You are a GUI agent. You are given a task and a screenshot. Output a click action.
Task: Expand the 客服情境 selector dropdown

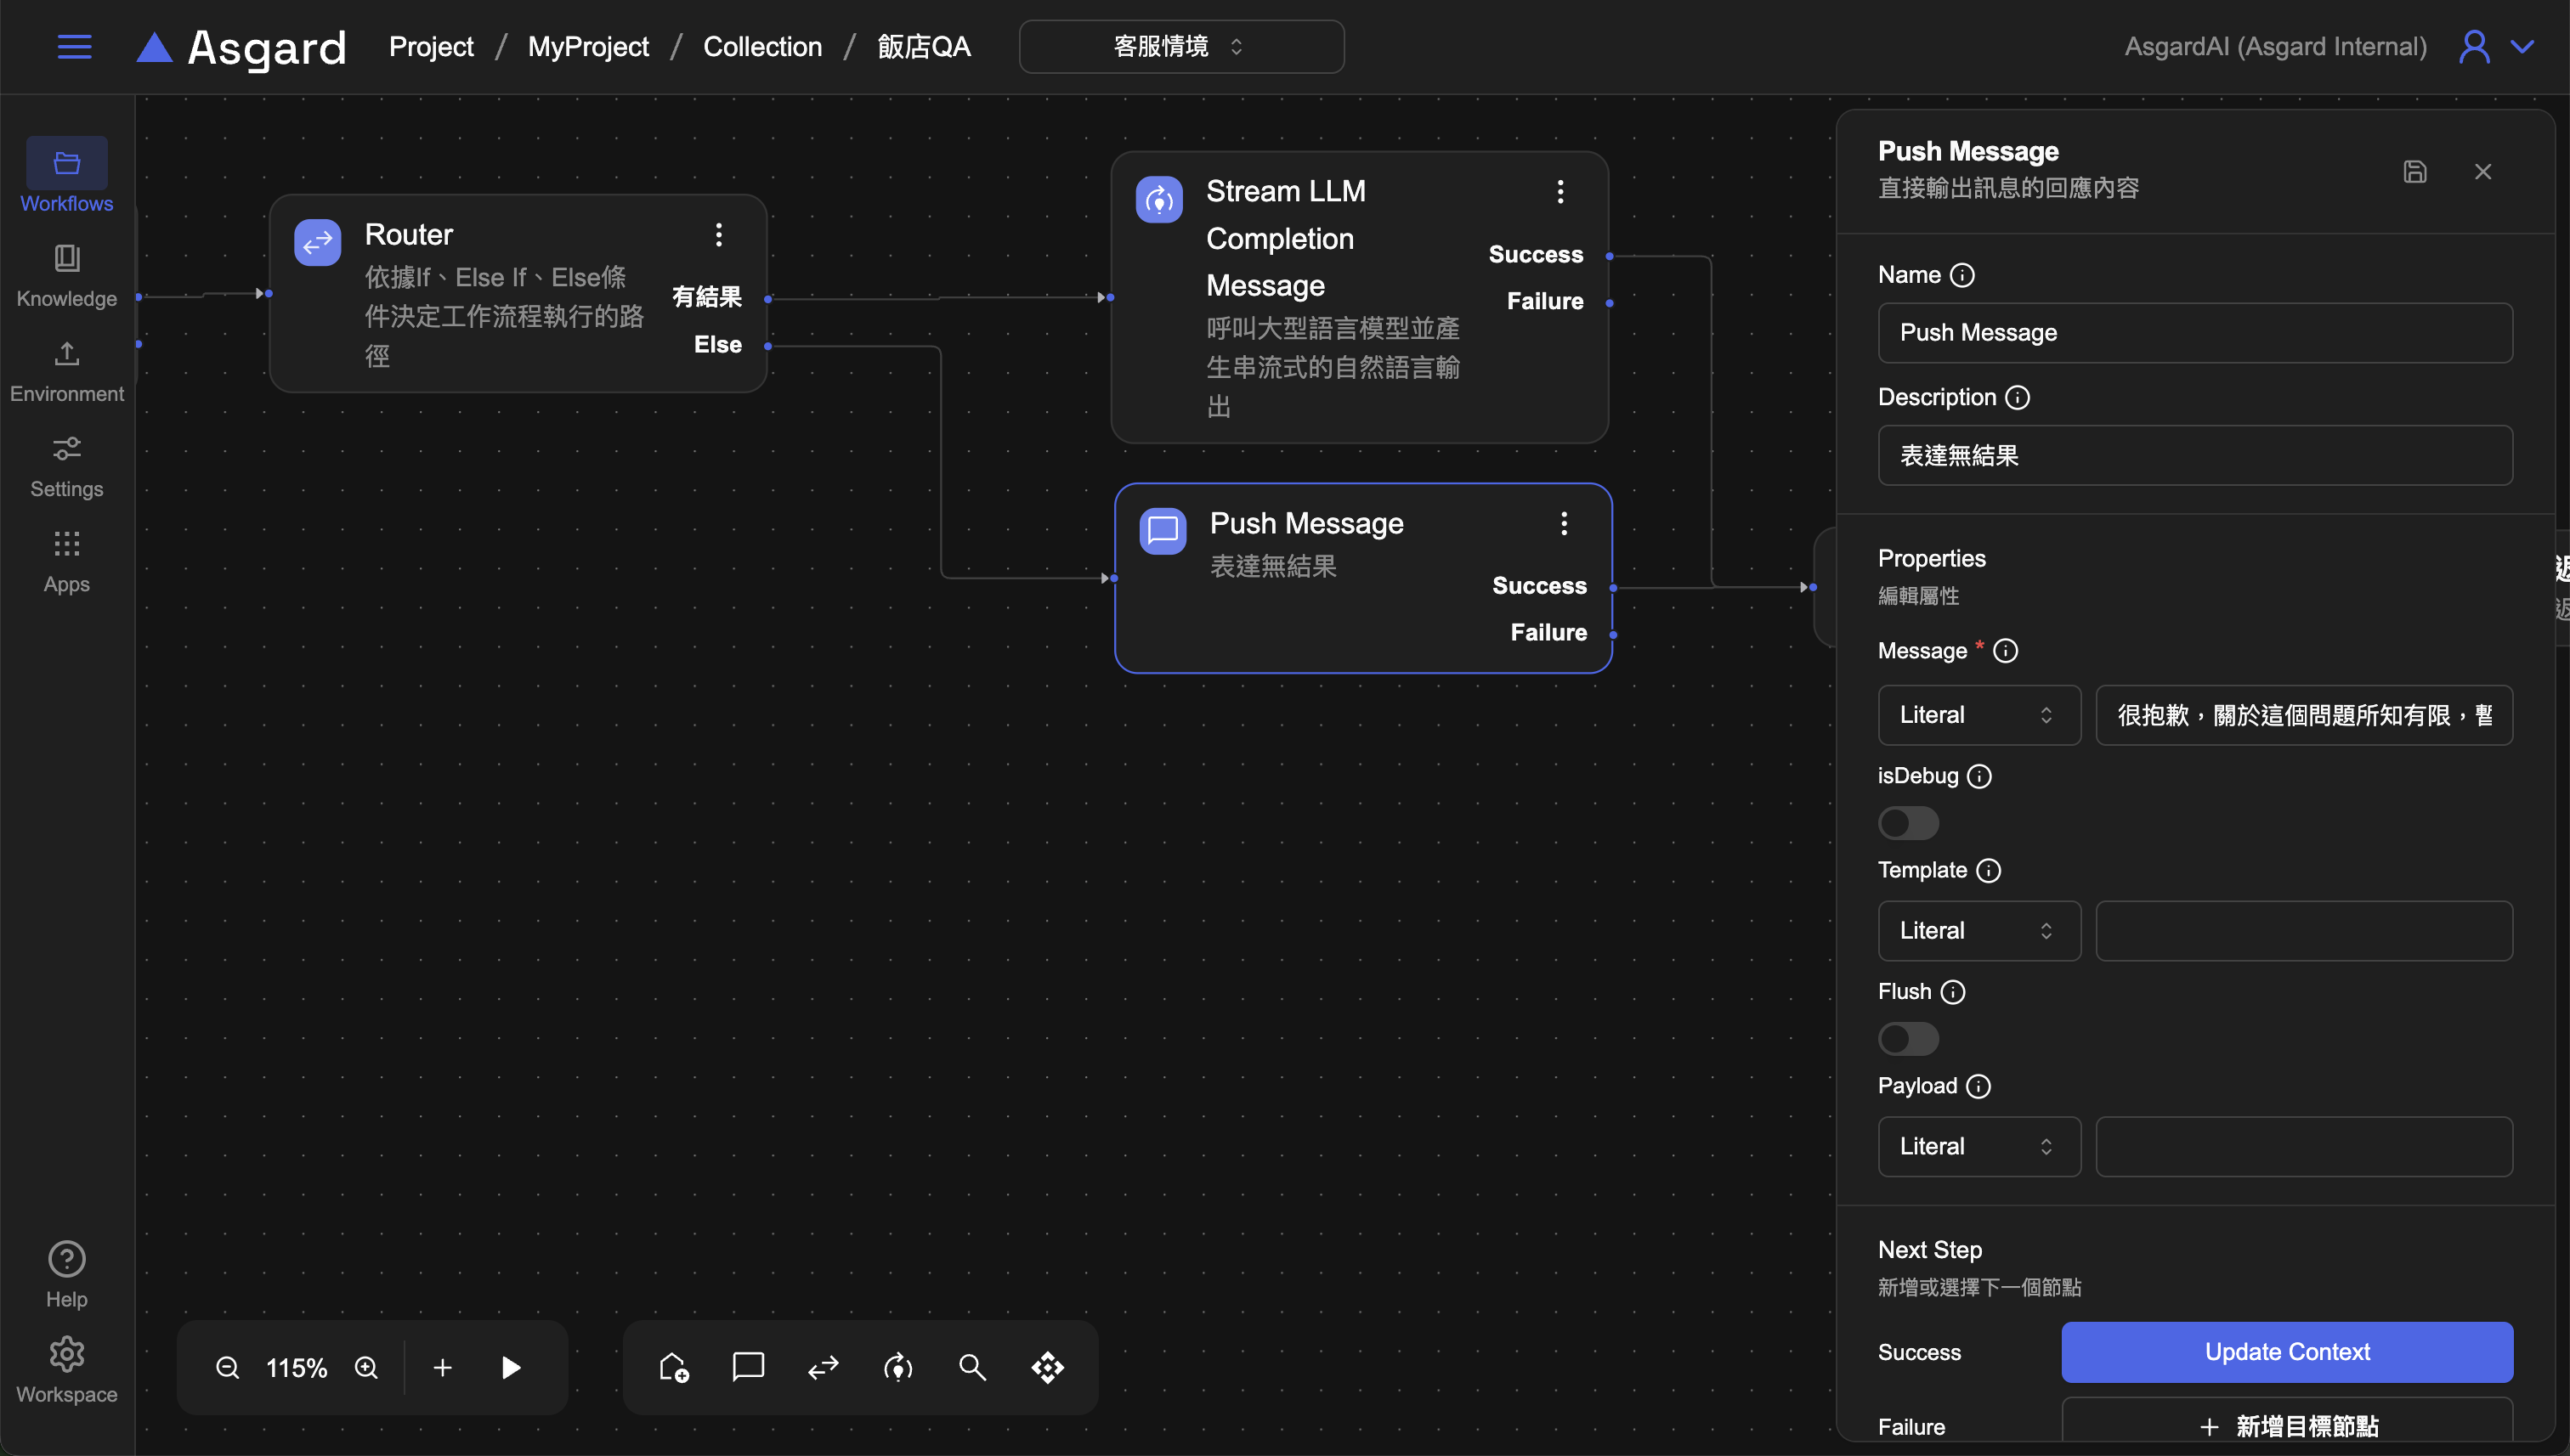coord(1180,47)
